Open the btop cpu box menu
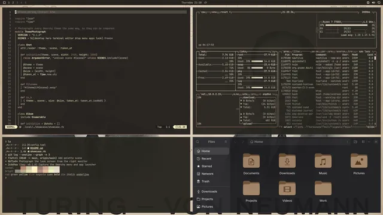Viewport: 383px width, 215px height. (x=203, y=12)
